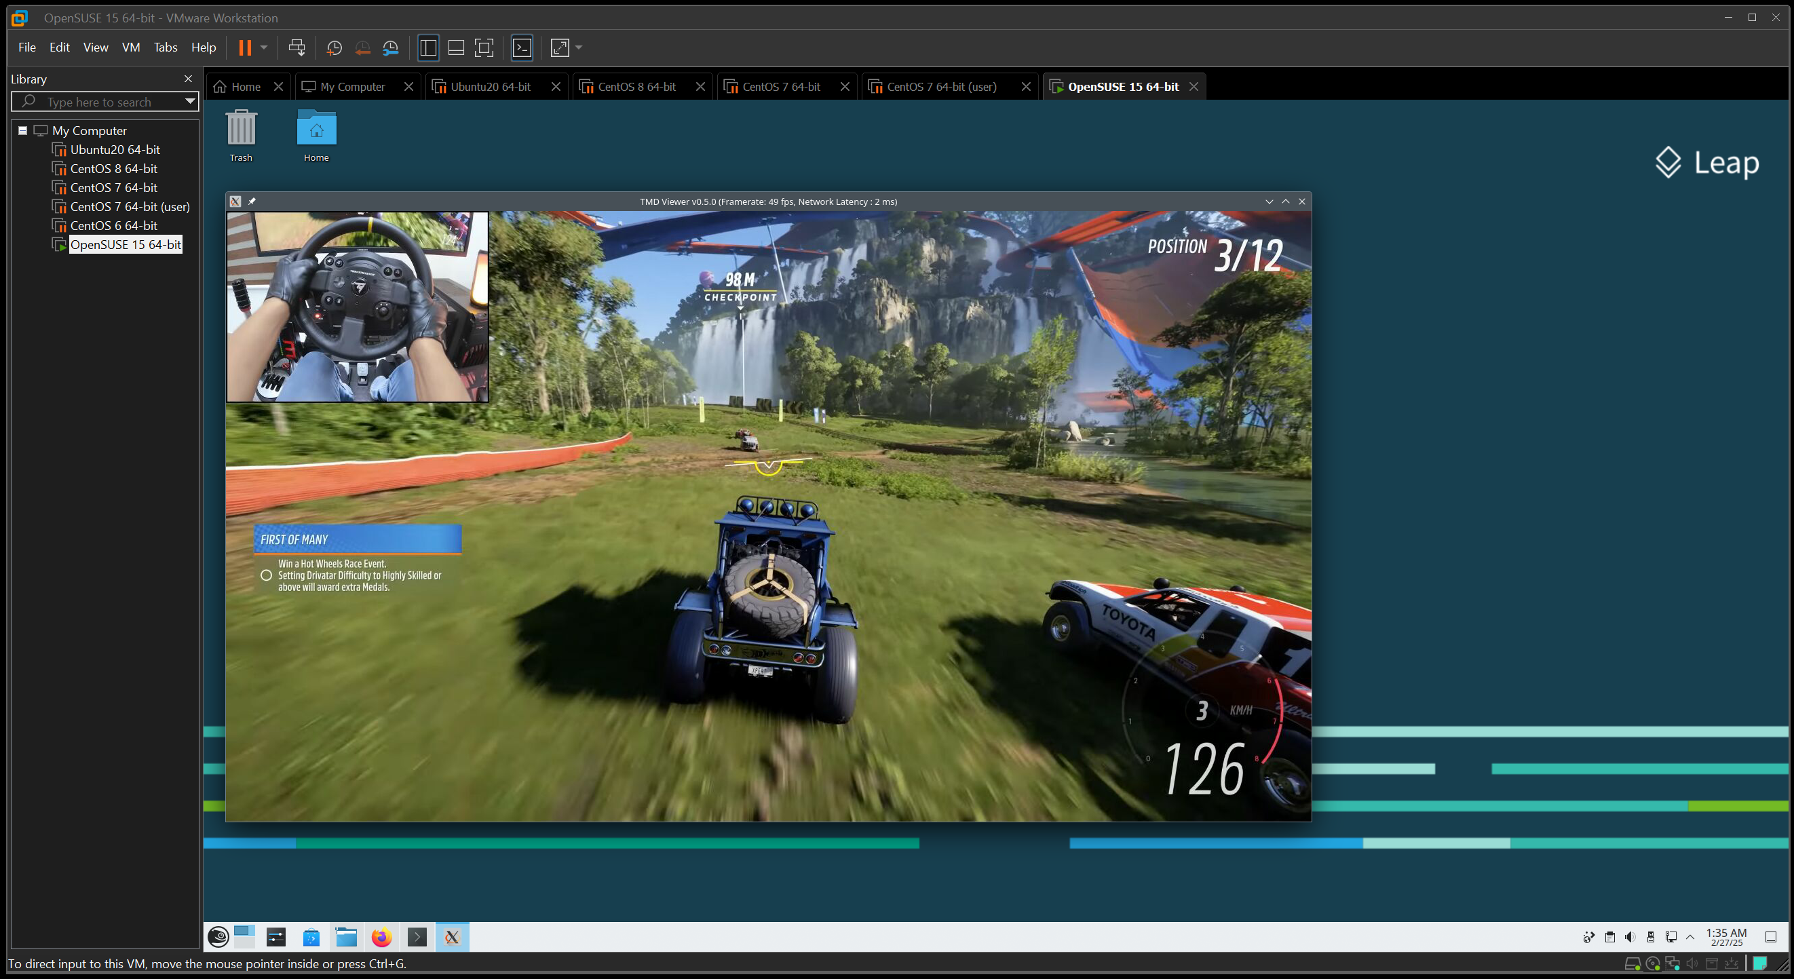This screenshot has height=979, width=1794.
Task: Open Discover software store in guest taskbar
Action: point(311,937)
